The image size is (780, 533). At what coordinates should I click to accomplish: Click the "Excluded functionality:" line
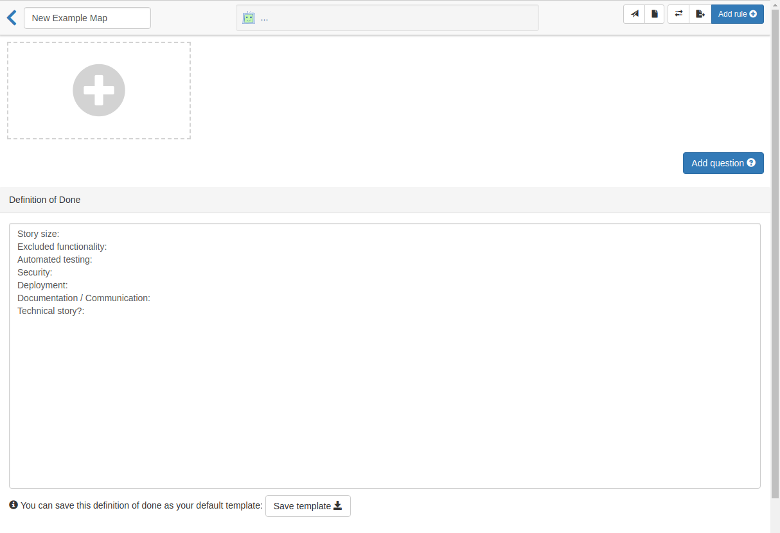pos(62,247)
